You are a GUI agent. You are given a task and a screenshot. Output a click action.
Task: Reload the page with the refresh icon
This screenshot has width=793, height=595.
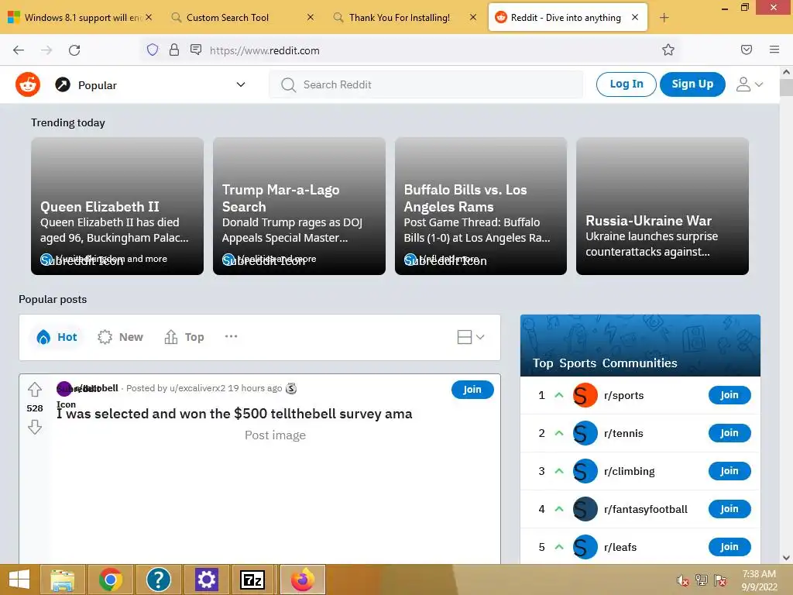pyautogui.click(x=74, y=50)
